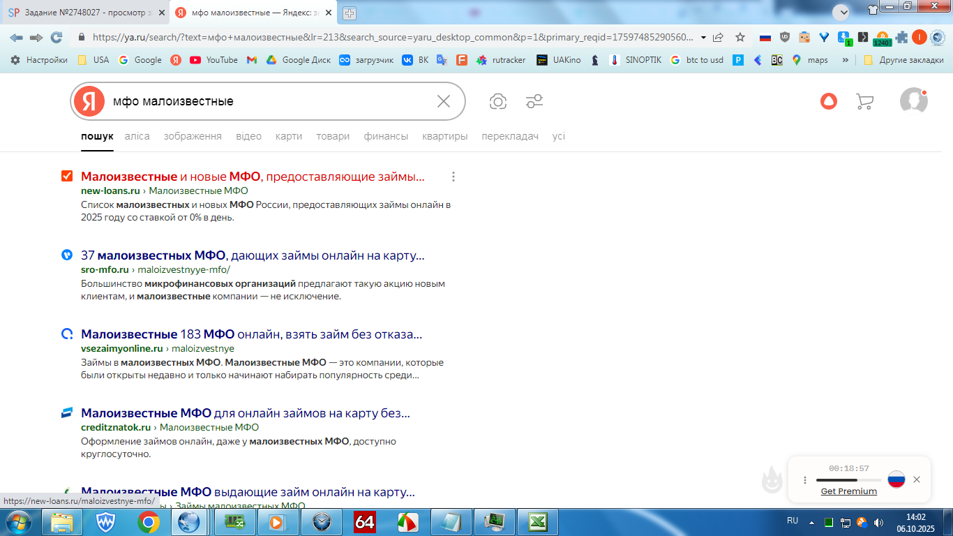
Task: Click the Yandex logo in search box
Action: 89,101
